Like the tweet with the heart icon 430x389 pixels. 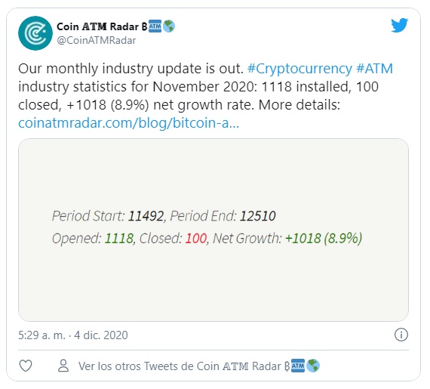pyautogui.click(x=26, y=366)
